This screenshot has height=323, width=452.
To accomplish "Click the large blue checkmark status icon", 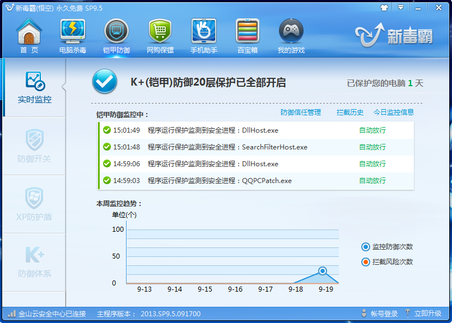I will pos(105,82).
